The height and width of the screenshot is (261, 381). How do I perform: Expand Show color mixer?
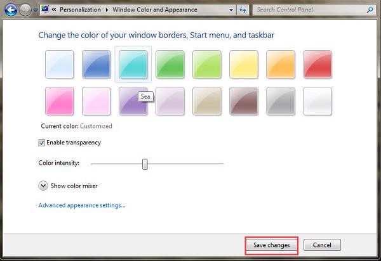point(43,186)
